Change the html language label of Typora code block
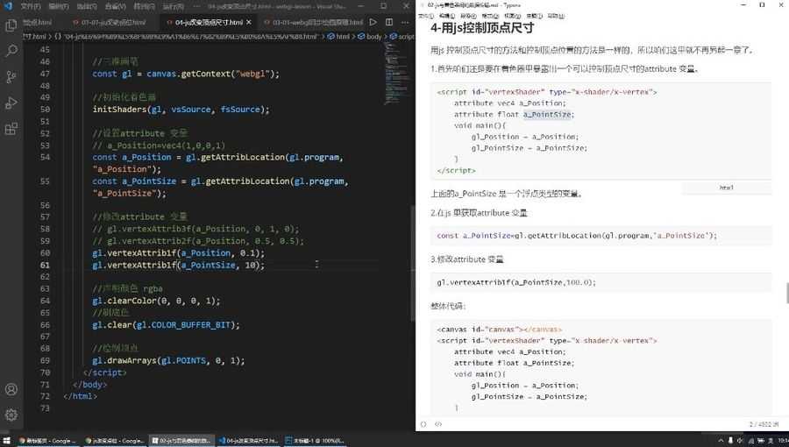Screen dimensions: 789x447 [726, 188]
